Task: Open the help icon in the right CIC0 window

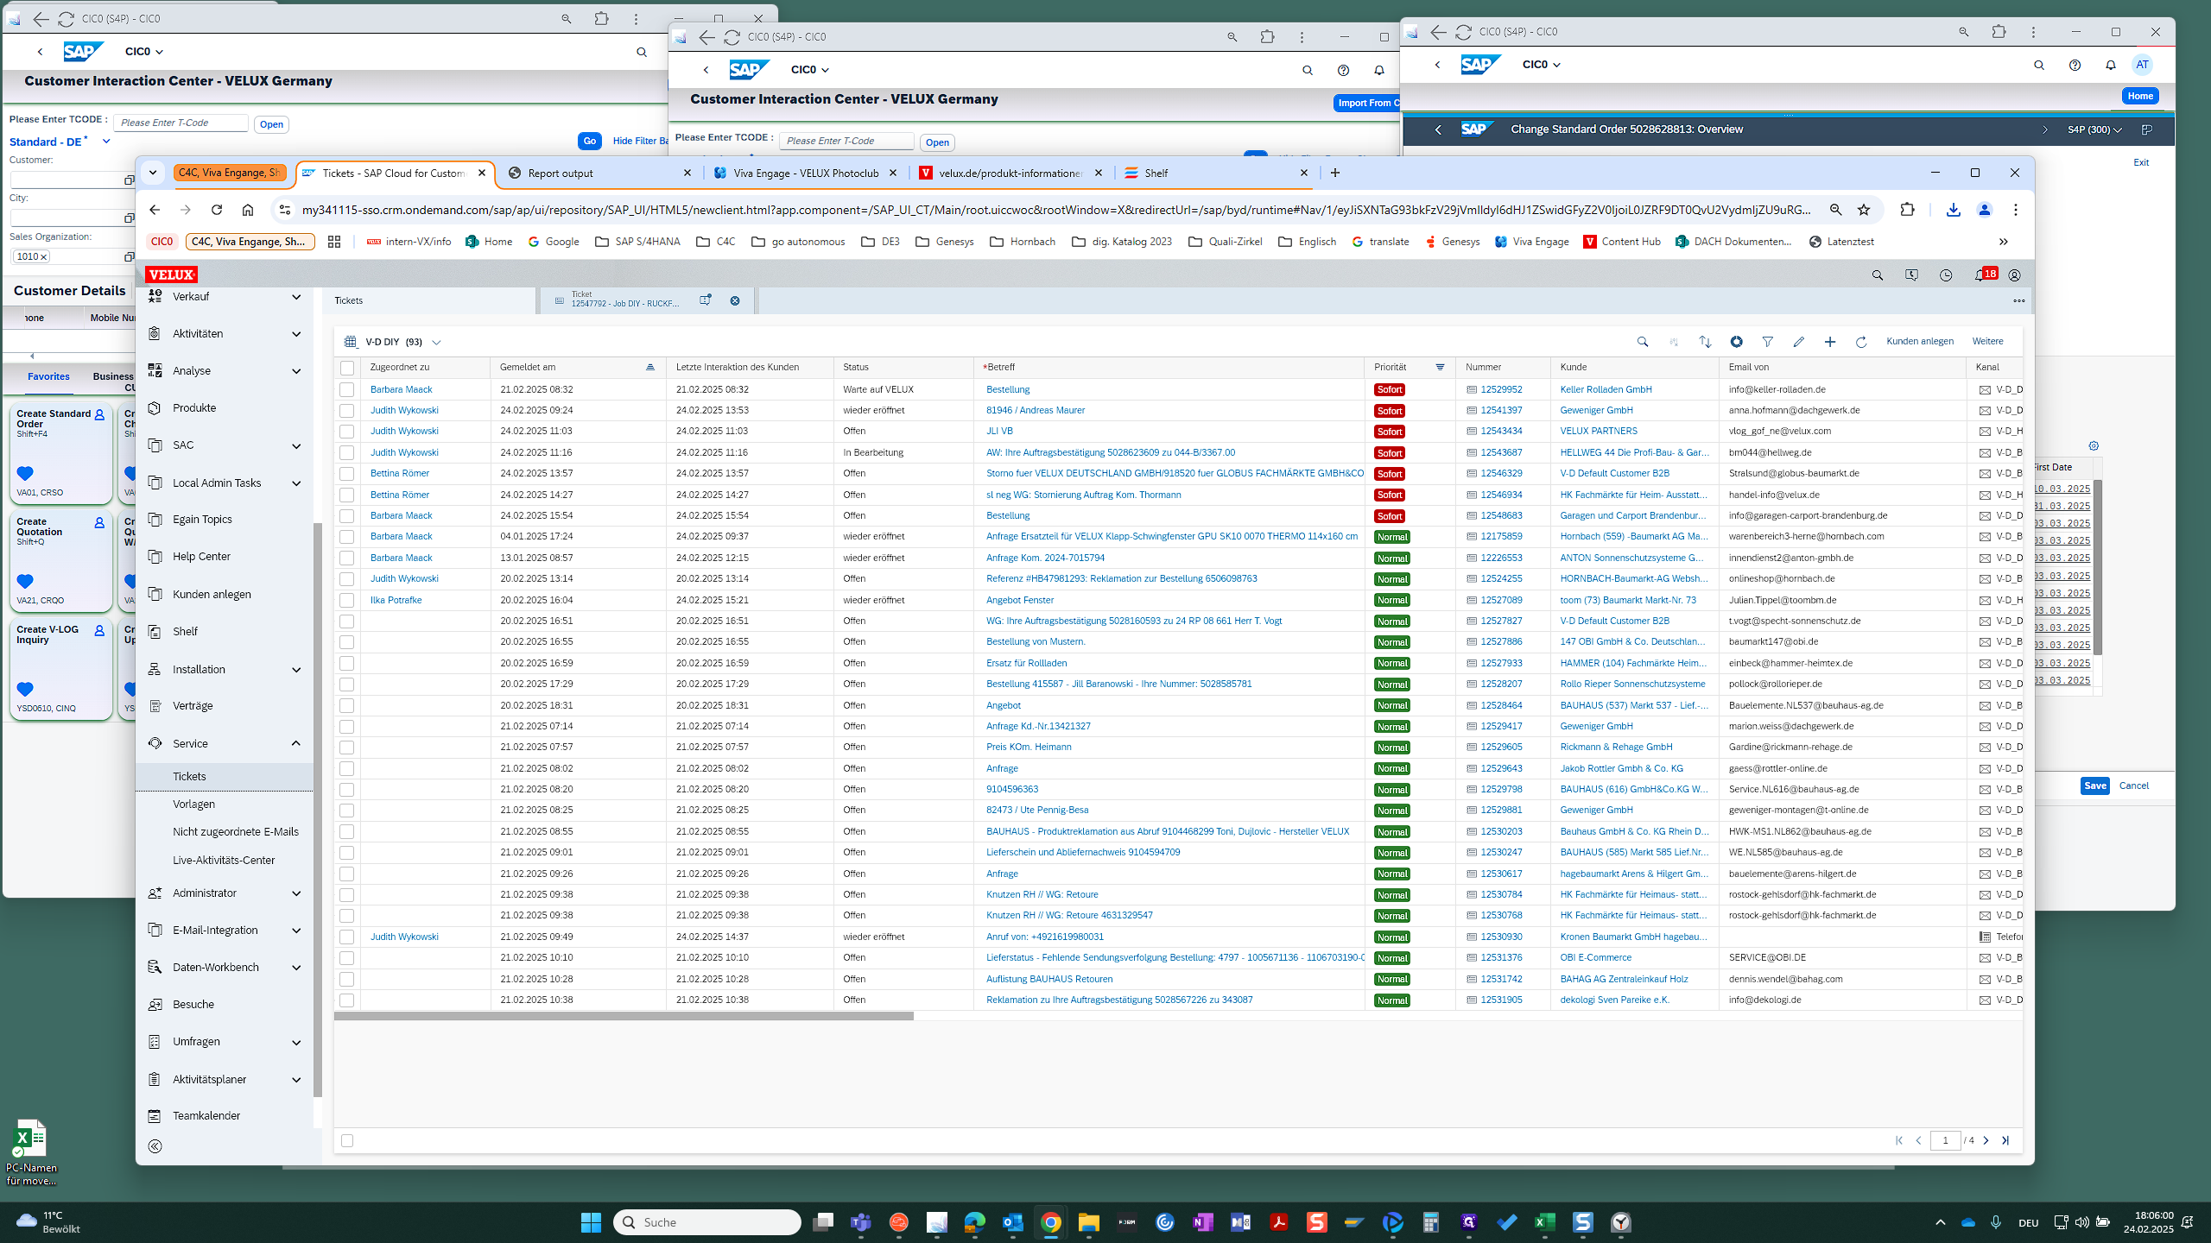Action: point(2075,65)
